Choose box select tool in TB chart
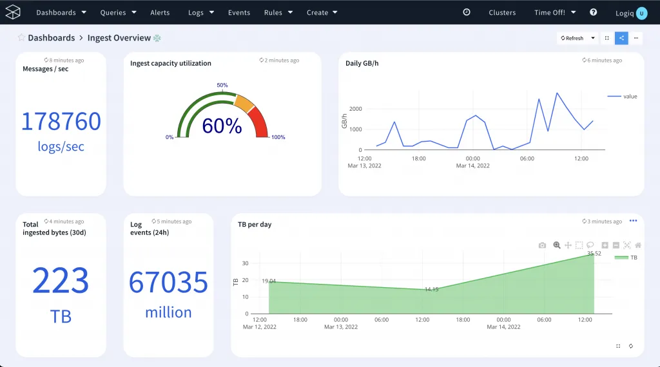Image resolution: width=660 pixels, height=367 pixels. pyautogui.click(x=579, y=245)
